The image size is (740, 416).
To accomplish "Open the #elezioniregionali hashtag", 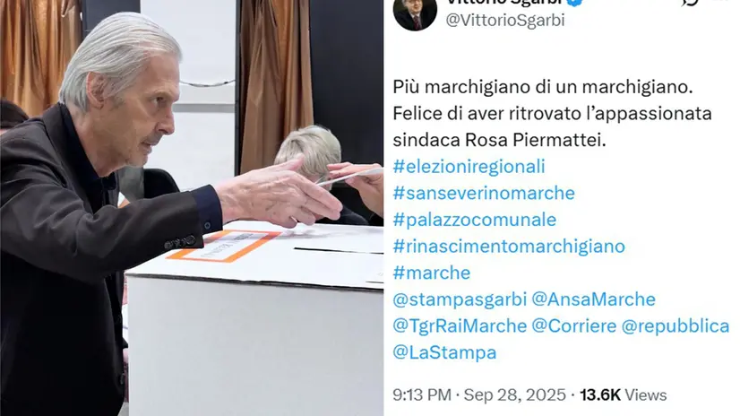I will (469, 167).
